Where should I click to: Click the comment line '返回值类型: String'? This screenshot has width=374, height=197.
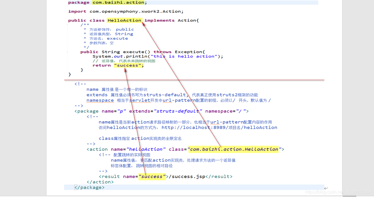[109, 34]
